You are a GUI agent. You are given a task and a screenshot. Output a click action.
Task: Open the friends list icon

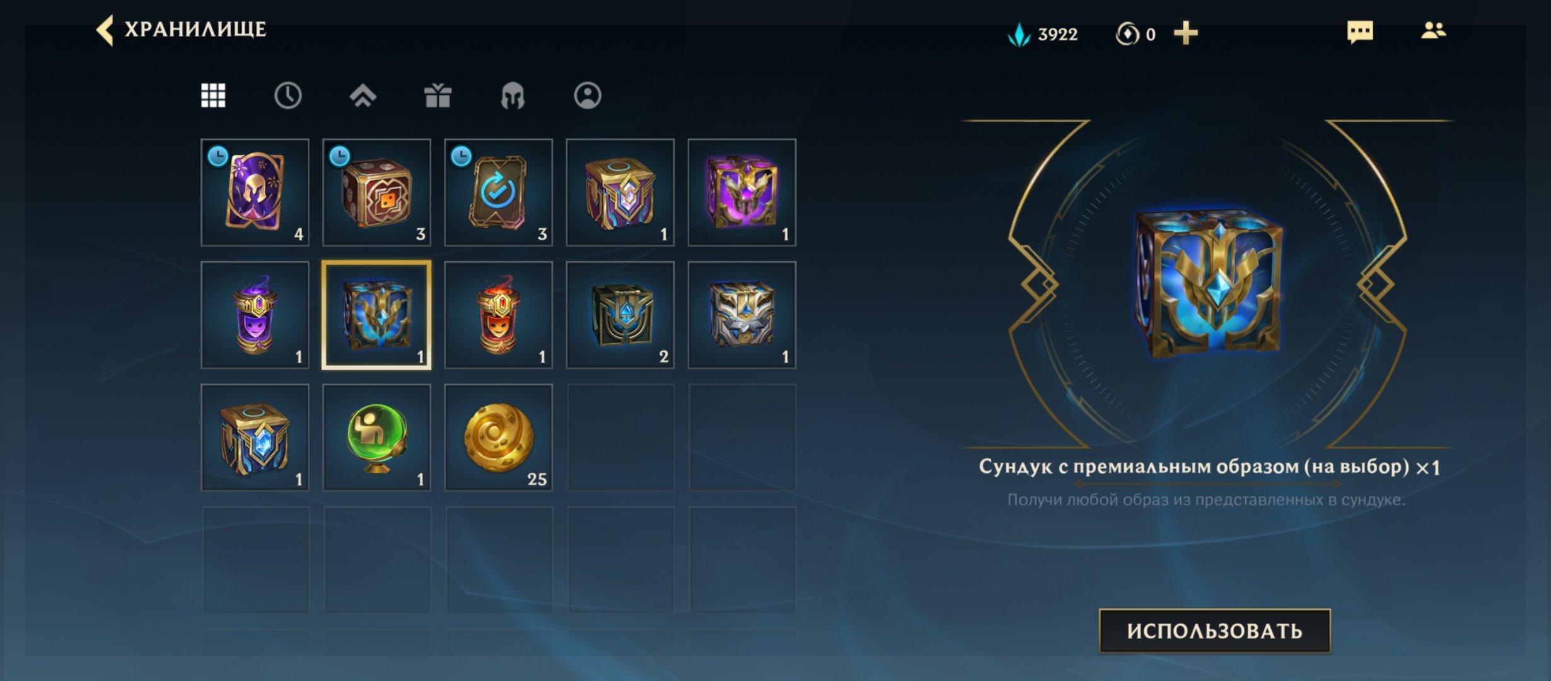click(x=1433, y=30)
